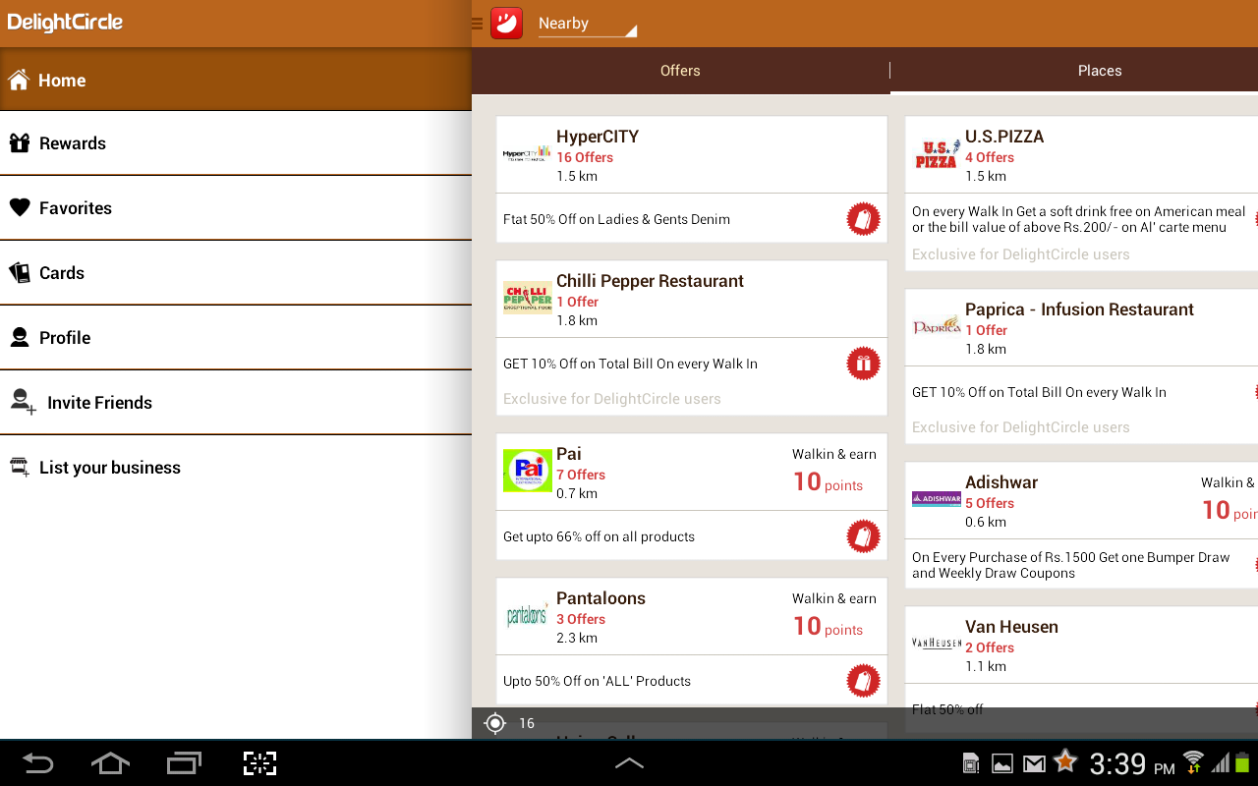Tap the Adishwar logo
Screen dimensions: 1258x786
coord(937,499)
